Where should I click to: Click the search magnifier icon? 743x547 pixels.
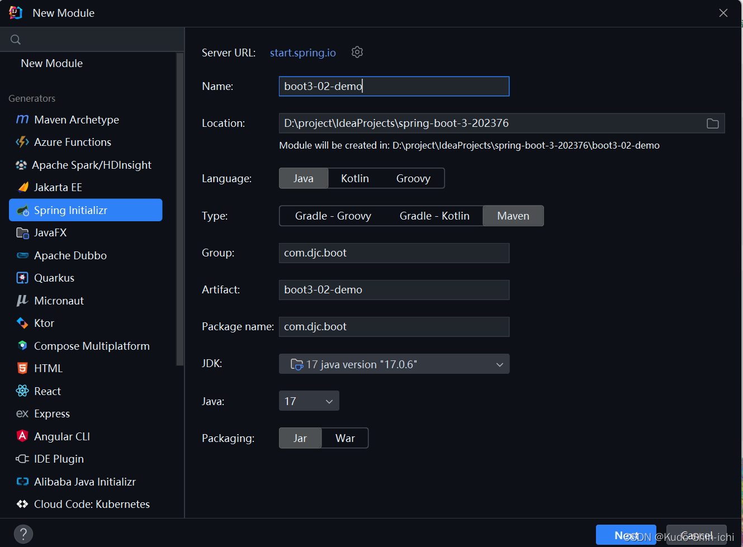point(16,40)
